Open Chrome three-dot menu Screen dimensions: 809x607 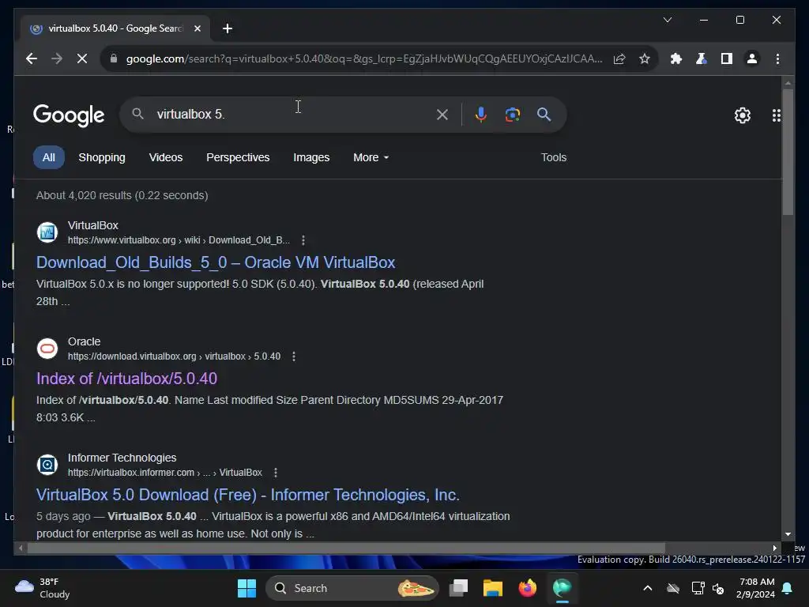(x=777, y=58)
